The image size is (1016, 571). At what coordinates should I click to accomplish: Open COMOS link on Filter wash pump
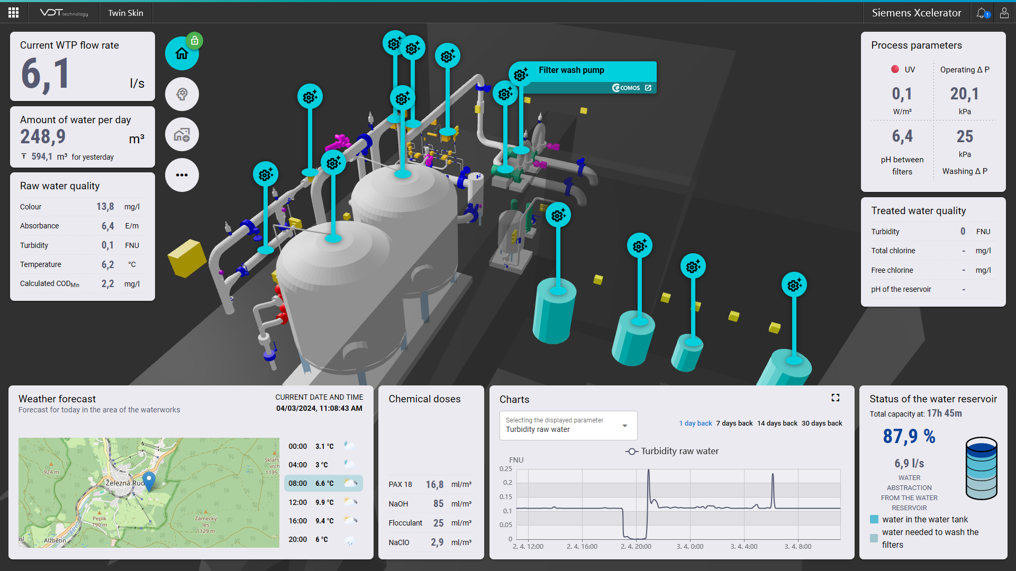point(648,88)
